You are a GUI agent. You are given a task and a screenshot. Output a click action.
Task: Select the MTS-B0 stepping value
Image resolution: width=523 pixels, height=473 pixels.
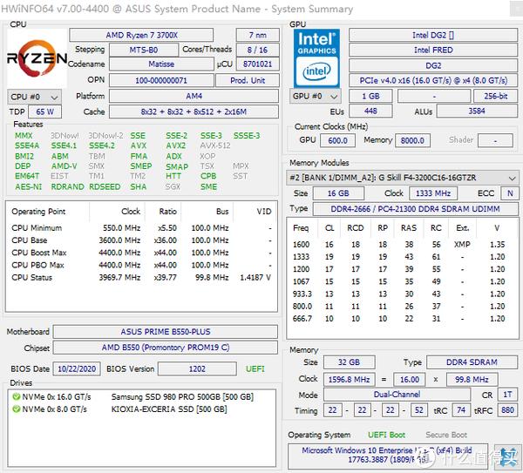point(144,50)
